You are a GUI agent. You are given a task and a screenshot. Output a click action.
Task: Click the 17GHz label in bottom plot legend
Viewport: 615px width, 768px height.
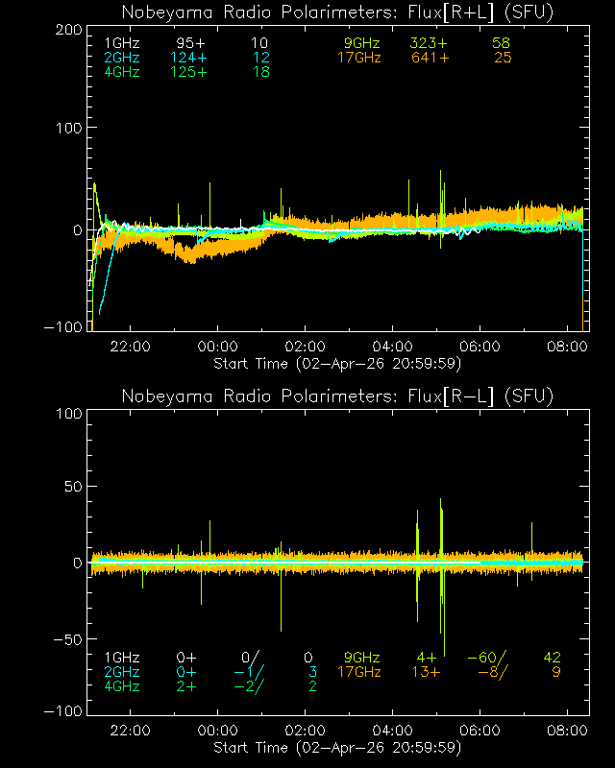[x=357, y=672]
